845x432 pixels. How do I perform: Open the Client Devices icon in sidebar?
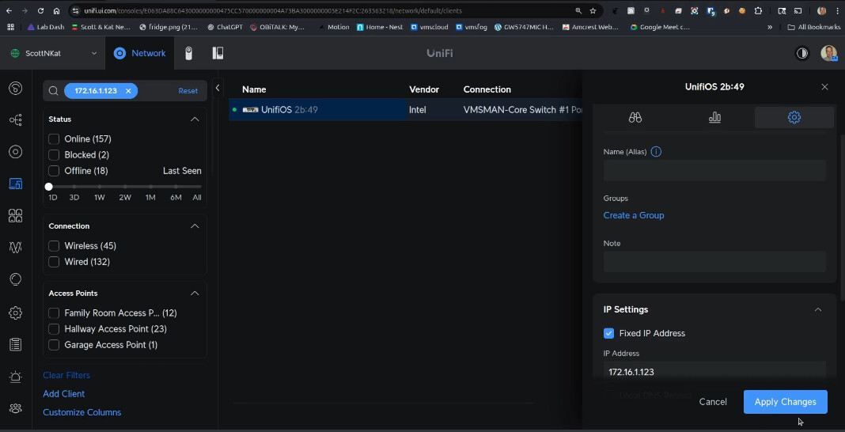point(16,184)
